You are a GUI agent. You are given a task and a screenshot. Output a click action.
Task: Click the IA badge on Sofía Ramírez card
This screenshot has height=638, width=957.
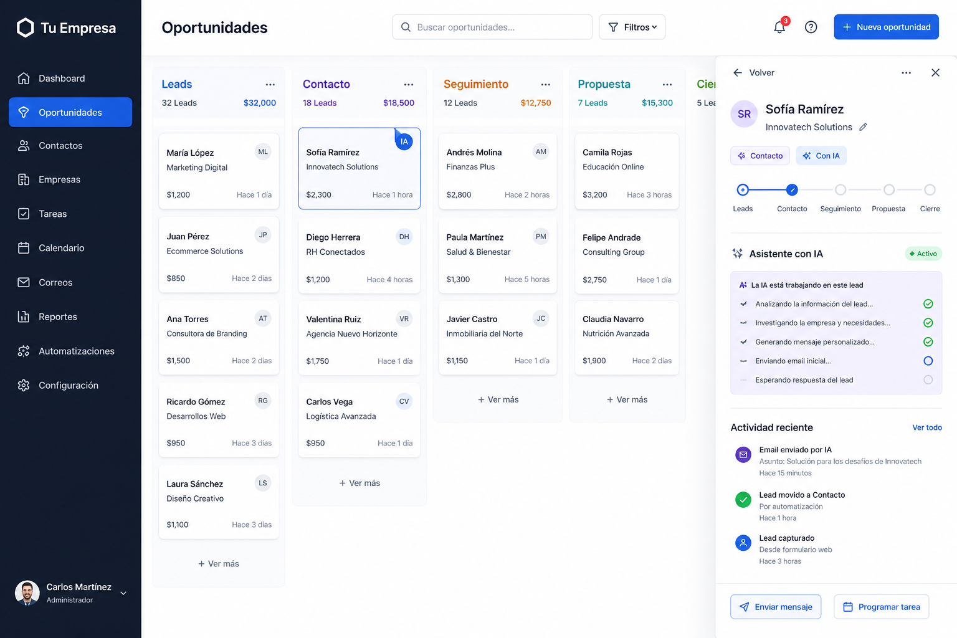[x=404, y=141]
